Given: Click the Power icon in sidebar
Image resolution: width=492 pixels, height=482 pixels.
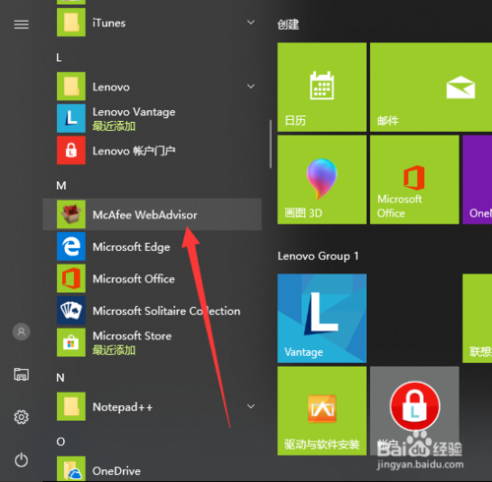Looking at the screenshot, I should [22, 460].
